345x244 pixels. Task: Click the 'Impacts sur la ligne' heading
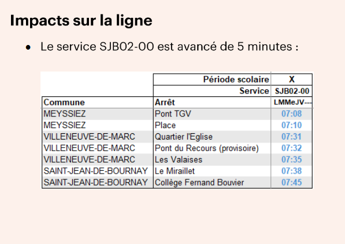point(81,21)
